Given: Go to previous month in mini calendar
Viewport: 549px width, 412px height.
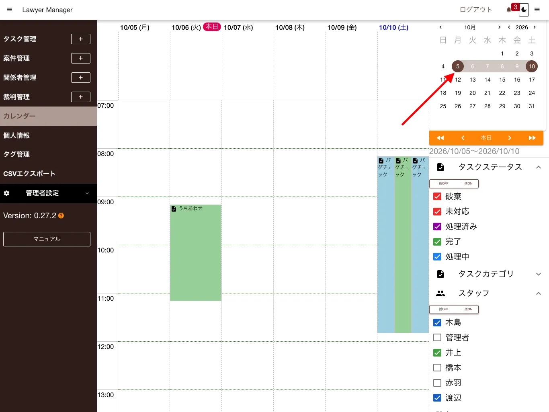Looking at the screenshot, I should (x=440, y=27).
